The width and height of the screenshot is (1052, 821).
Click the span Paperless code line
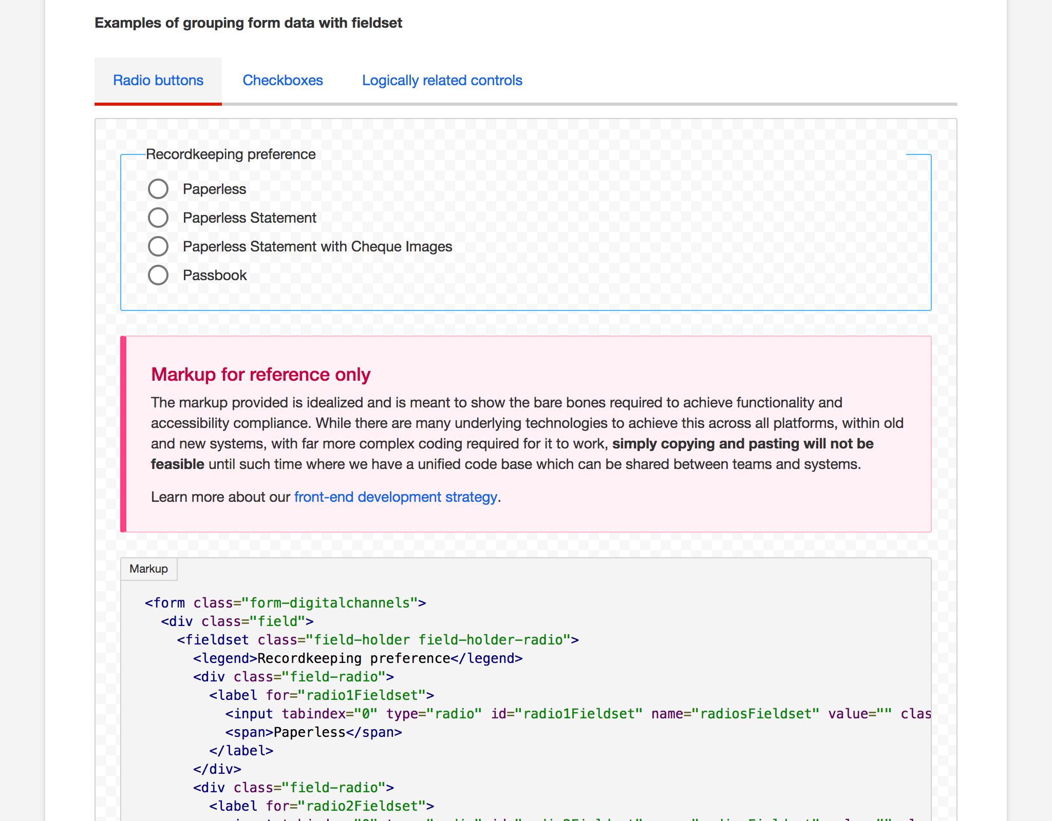[313, 732]
